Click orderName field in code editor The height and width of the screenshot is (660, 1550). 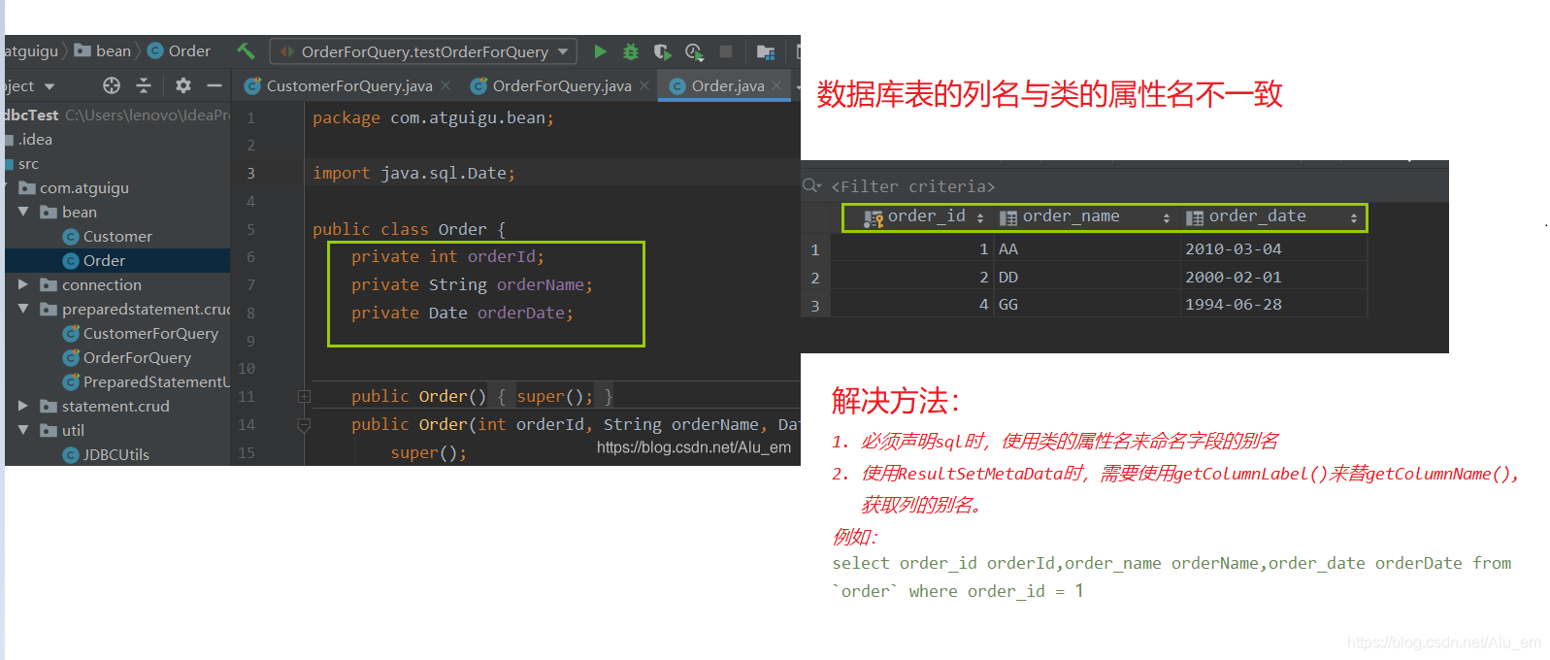point(541,285)
